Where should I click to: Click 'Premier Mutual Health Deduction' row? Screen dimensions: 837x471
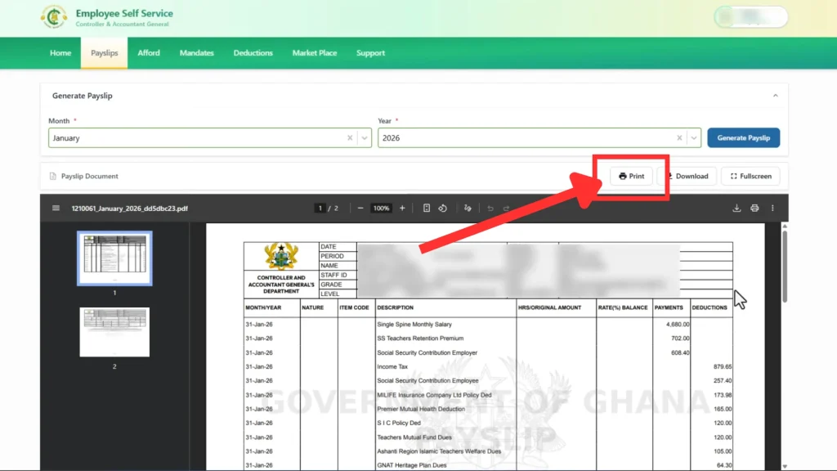coord(421,409)
